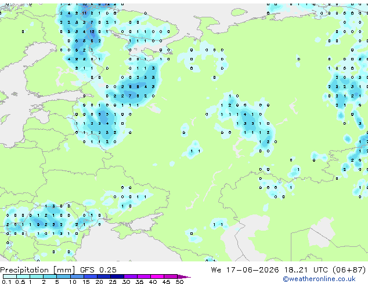Click the "25" legend scale label
Screen dimensions: 368x284
(113, 282)
